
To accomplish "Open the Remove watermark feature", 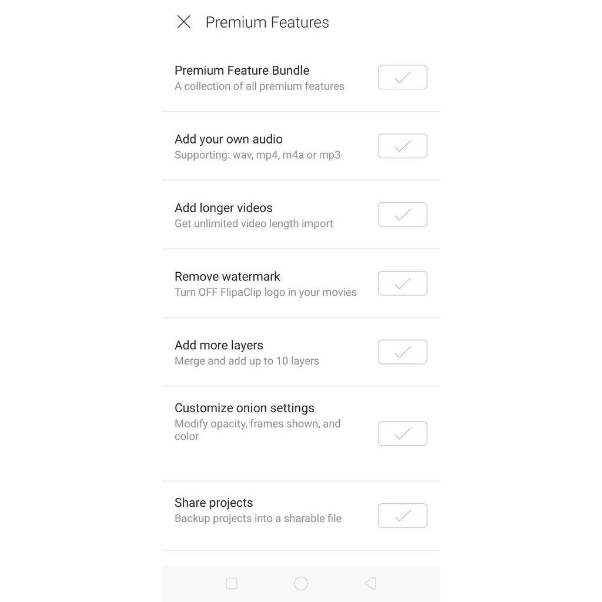I will pos(227,277).
